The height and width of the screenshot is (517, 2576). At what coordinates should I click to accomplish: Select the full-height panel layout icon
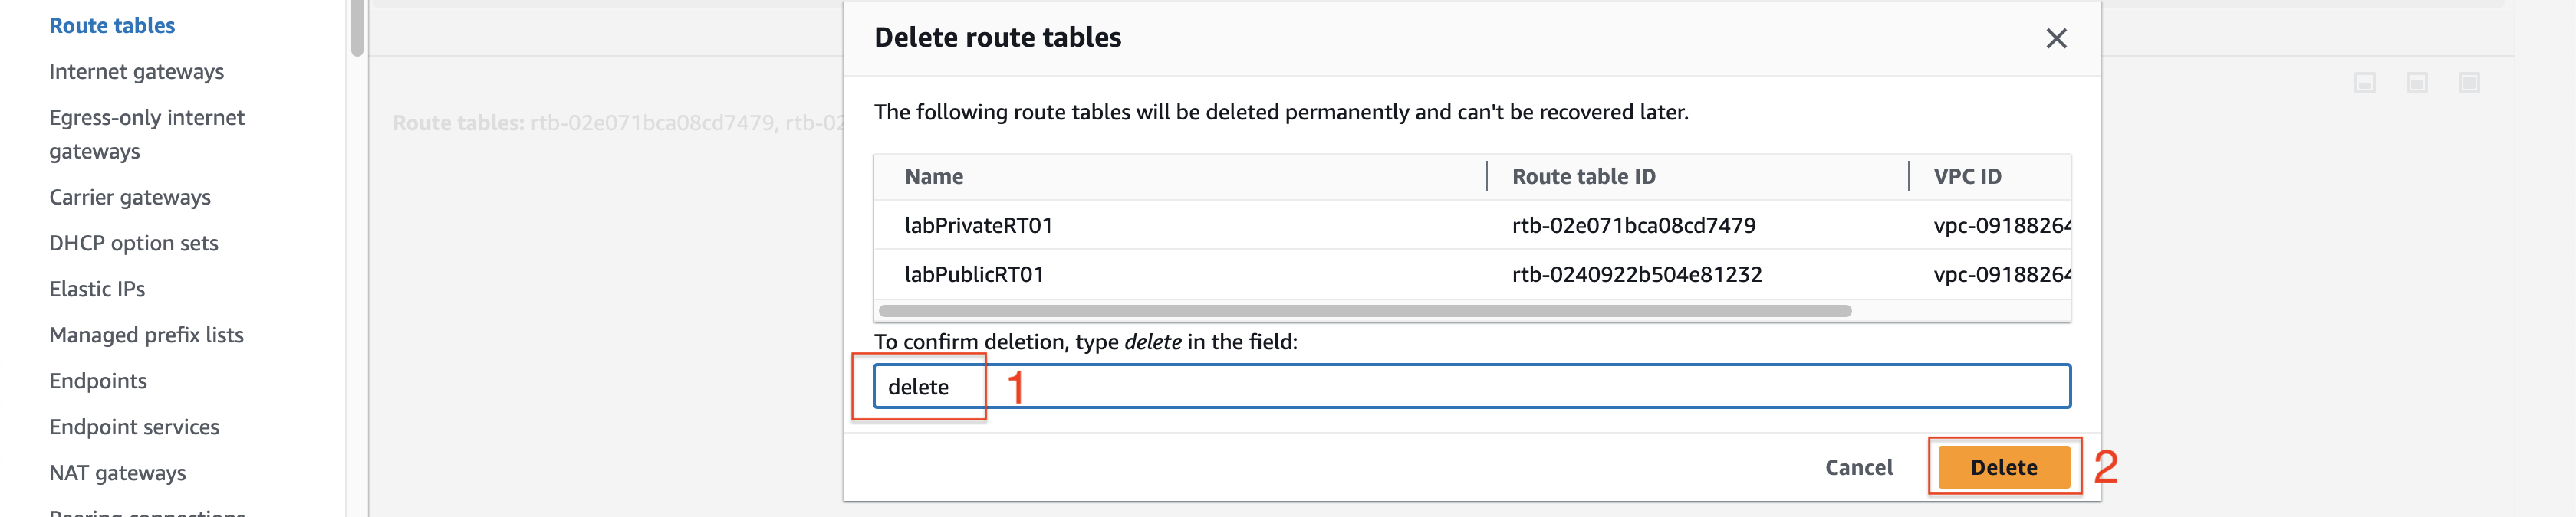[2469, 83]
